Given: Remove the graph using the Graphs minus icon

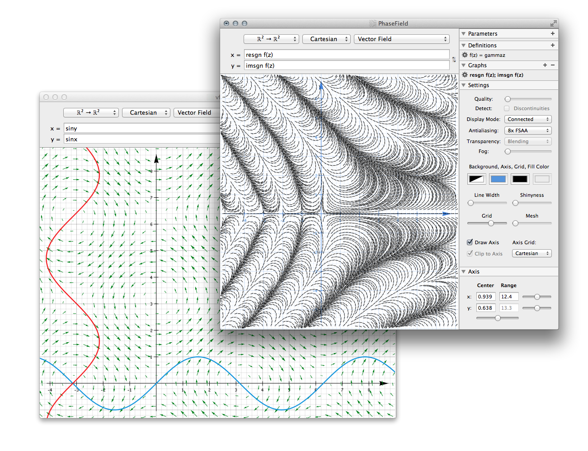Looking at the screenshot, I should [x=553, y=65].
